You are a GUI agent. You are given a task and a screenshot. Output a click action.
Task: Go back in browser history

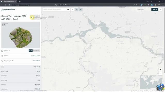pos(2,5)
